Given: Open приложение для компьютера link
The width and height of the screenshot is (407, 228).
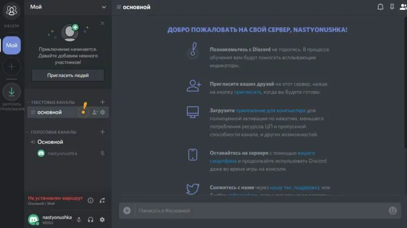Looking at the screenshot, I should tap(271, 110).
